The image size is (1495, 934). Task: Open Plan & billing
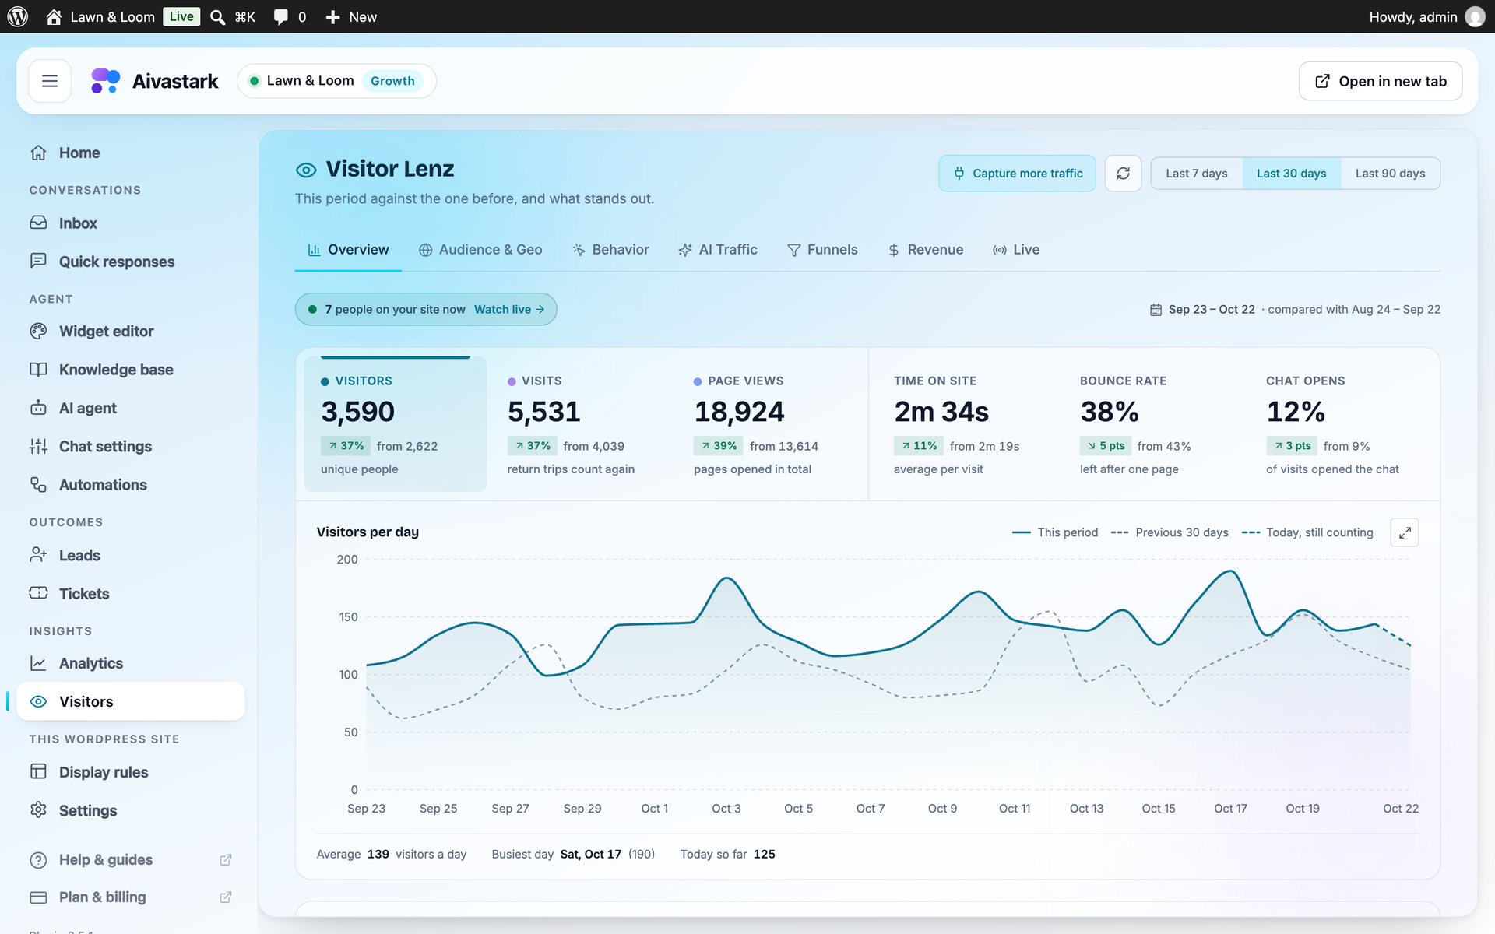coord(131,897)
